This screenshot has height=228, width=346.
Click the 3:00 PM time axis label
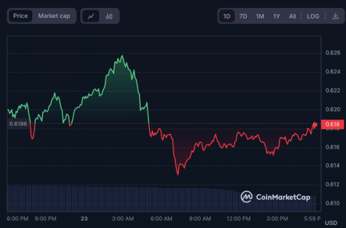[277, 219]
